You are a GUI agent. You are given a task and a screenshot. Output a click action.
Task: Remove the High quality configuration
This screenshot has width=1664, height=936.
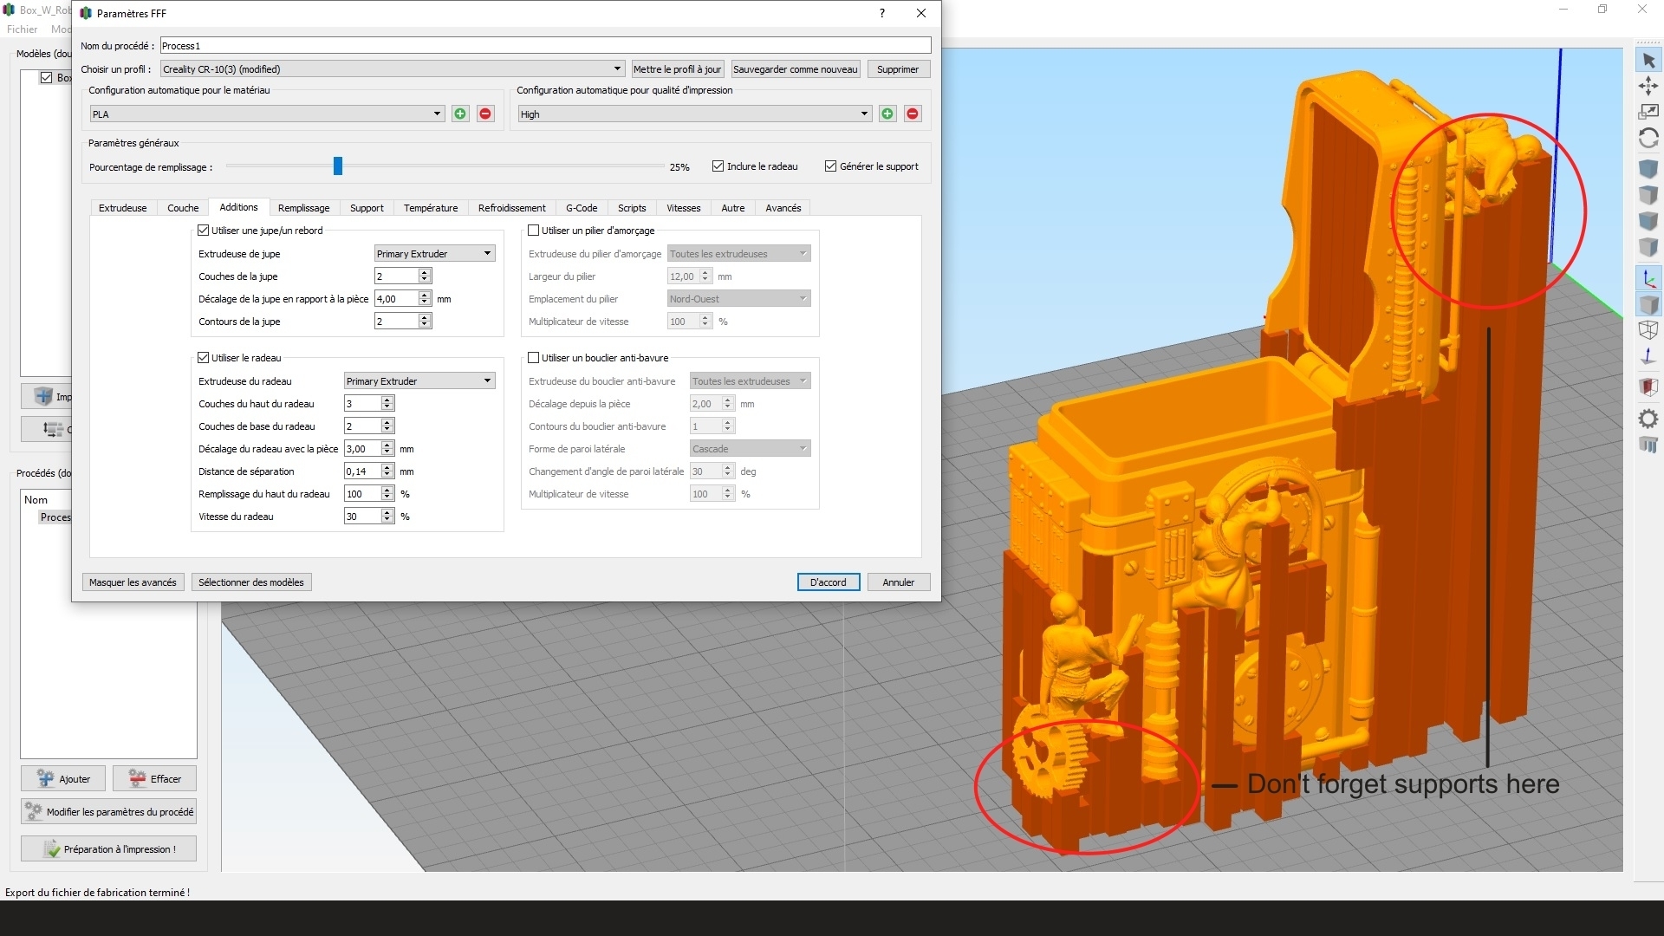(913, 114)
